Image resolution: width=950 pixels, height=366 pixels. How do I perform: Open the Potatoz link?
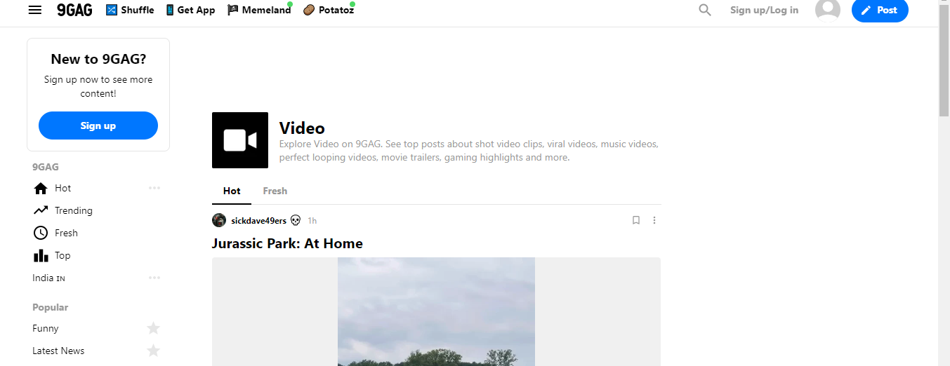click(329, 10)
